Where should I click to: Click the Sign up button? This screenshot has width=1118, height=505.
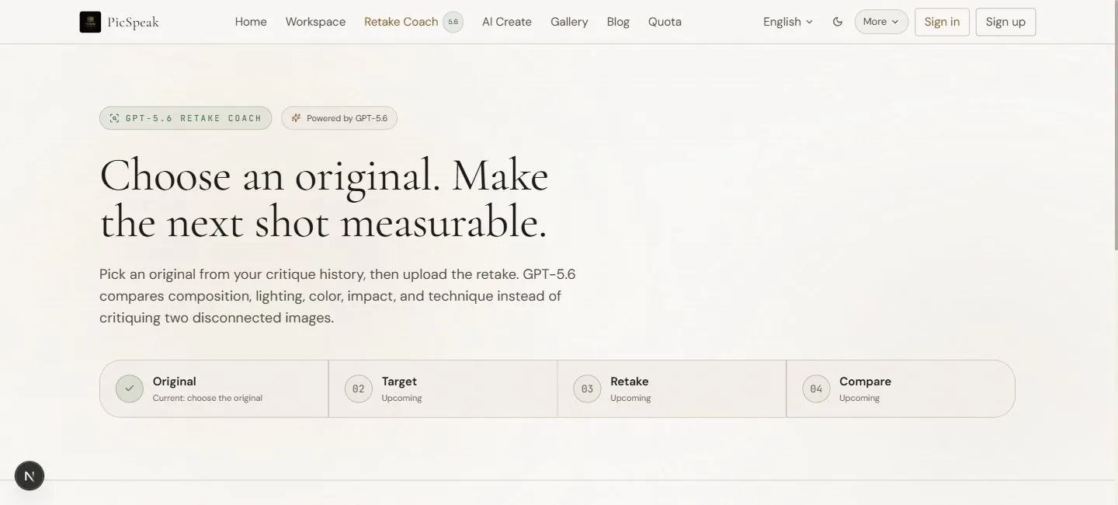coord(1005,22)
